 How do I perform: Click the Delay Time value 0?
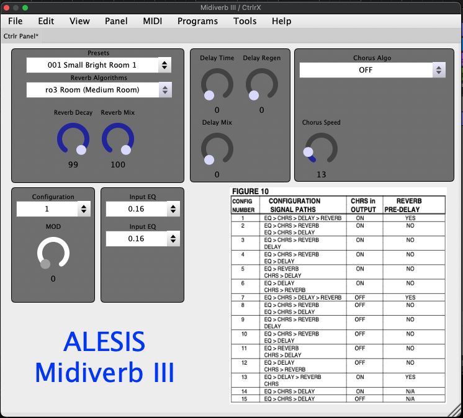(x=217, y=110)
